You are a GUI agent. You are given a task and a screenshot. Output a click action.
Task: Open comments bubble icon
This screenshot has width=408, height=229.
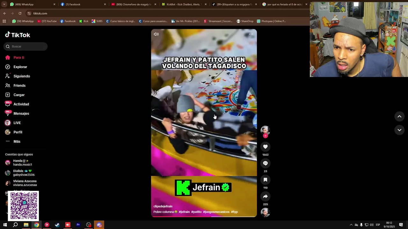tap(265, 163)
